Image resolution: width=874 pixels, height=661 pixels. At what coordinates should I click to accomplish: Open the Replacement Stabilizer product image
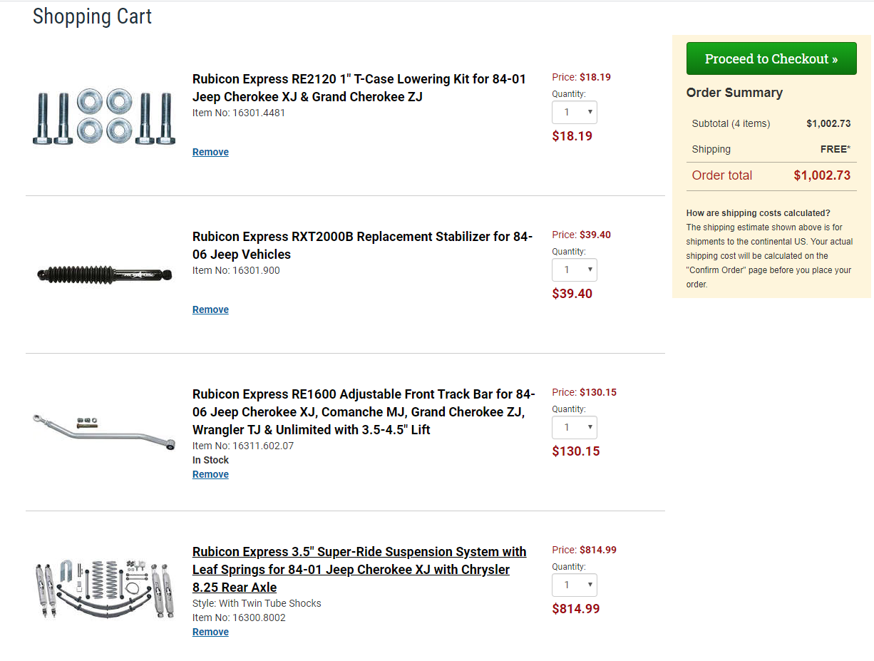coord(104,274)
